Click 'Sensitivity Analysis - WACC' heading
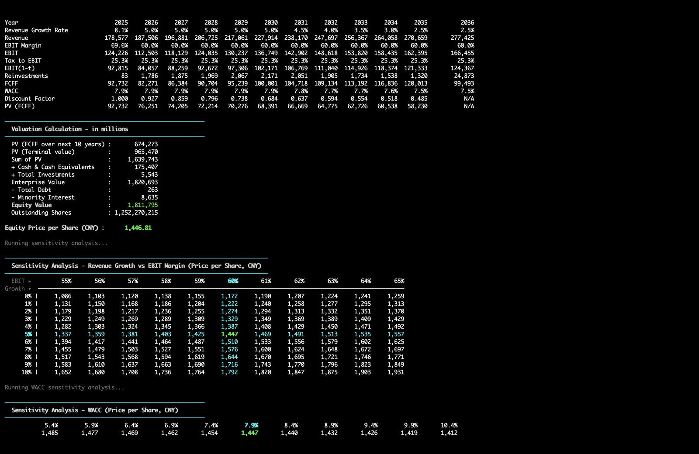Viewport: 699px width, 454px height. point(95,410)
